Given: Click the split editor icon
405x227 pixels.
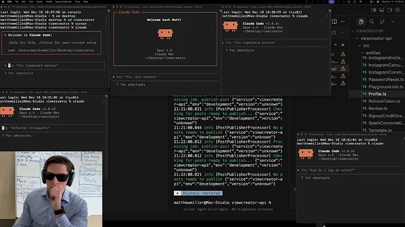Looking at the screenshot, I should click(x=334, y=21).
